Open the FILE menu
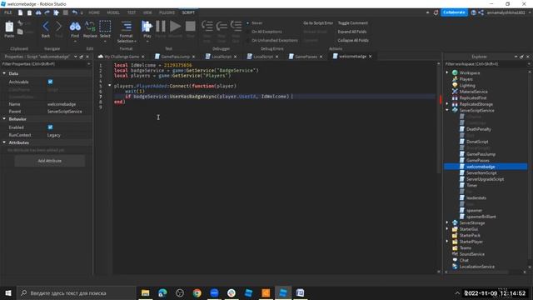Viewport: 533px width, 300px height. [x=8, y=12]
